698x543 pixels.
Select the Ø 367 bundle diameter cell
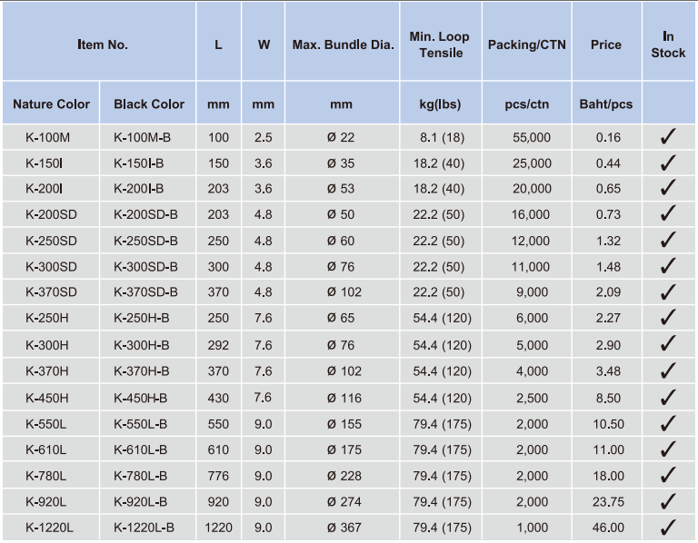[x=344, y=528]
